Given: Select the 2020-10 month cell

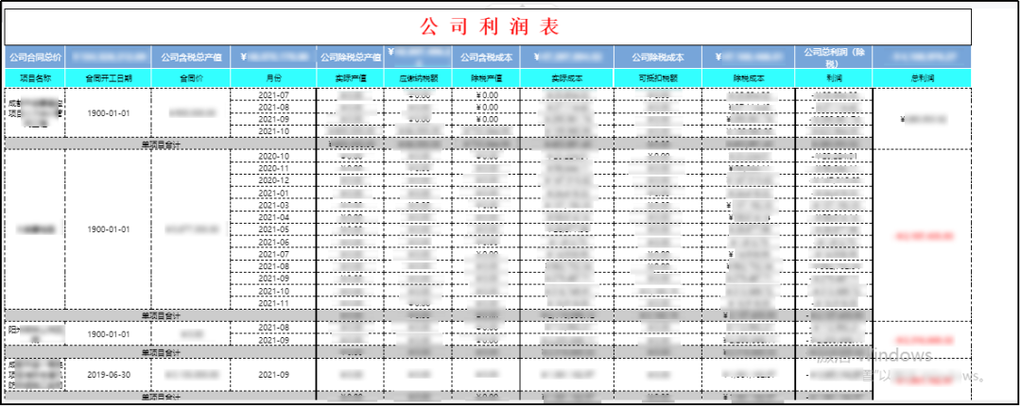Looking at the screenshot, I should (273, 156).
